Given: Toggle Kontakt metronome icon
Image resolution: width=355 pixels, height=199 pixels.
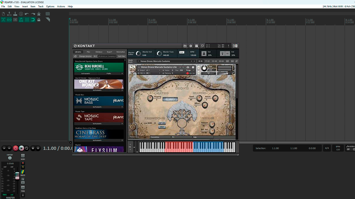Looking at the screenshot, I should pos(204,54).
